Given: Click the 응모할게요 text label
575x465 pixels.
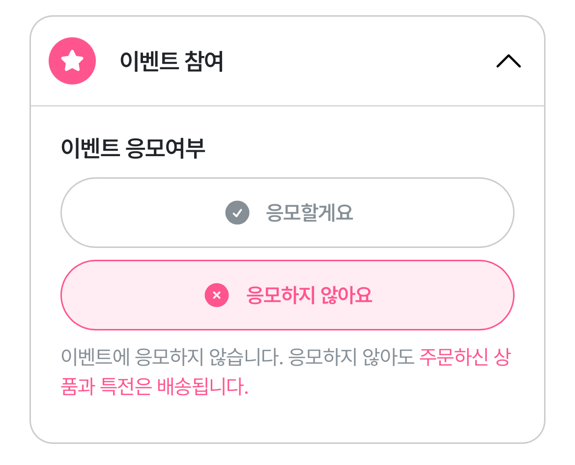Looking at the screenshot, I should pyautogui.click(x=310, y=213).
